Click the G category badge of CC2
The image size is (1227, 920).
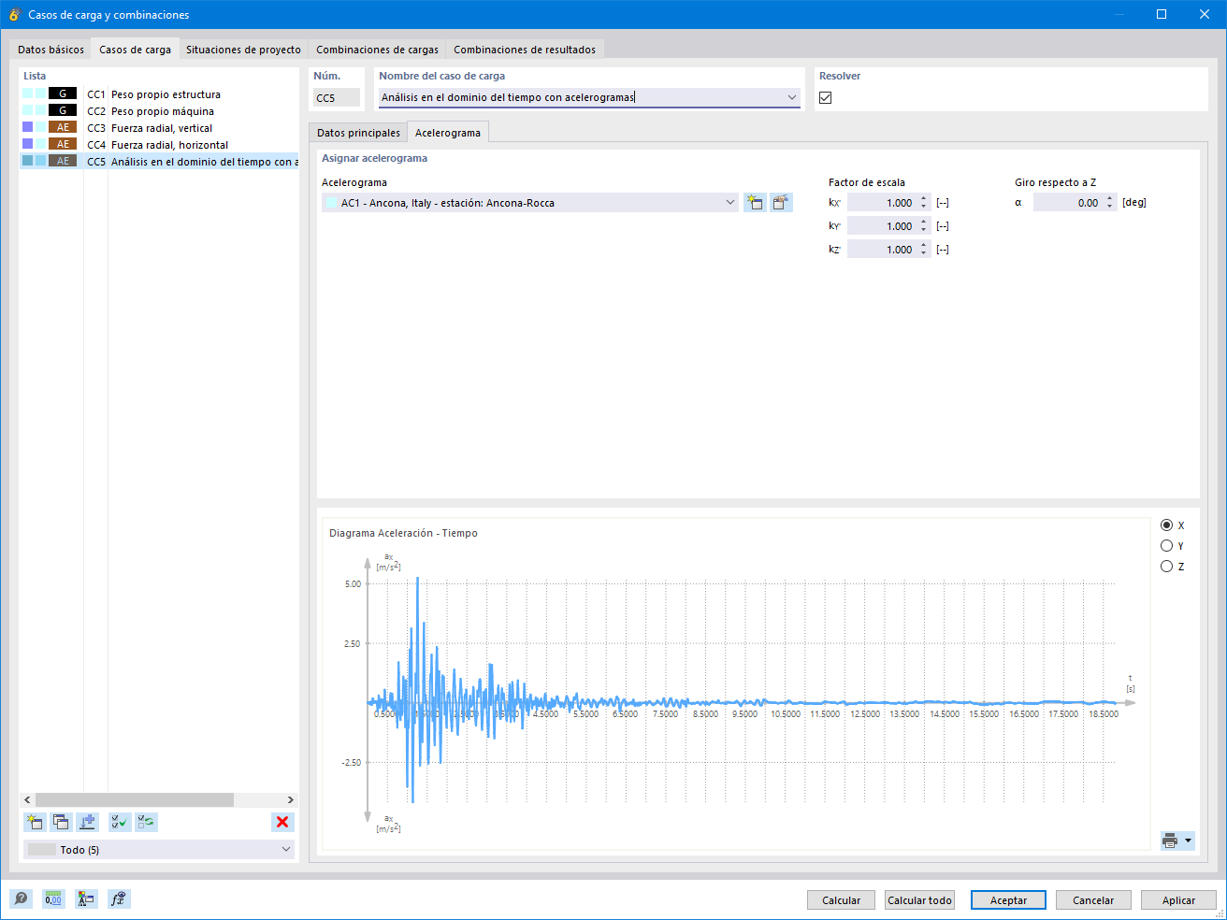(63, 110)
